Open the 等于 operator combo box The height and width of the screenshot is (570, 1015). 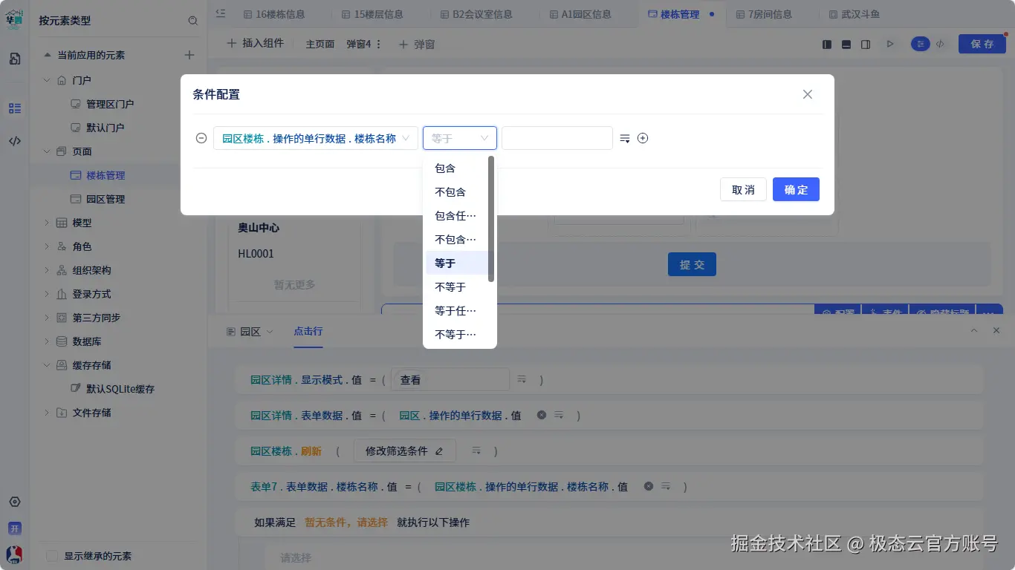460,138
